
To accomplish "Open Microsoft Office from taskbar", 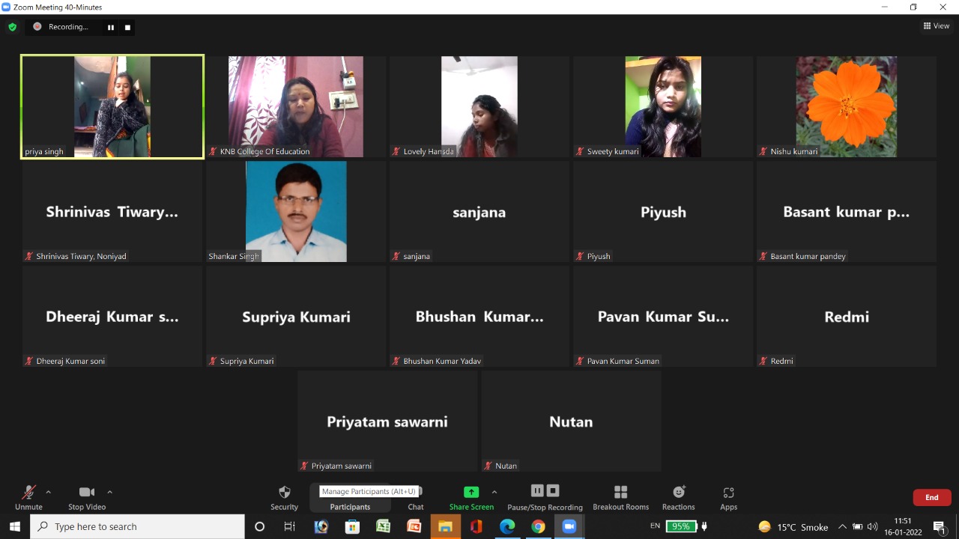I will (x=476, y=526).
